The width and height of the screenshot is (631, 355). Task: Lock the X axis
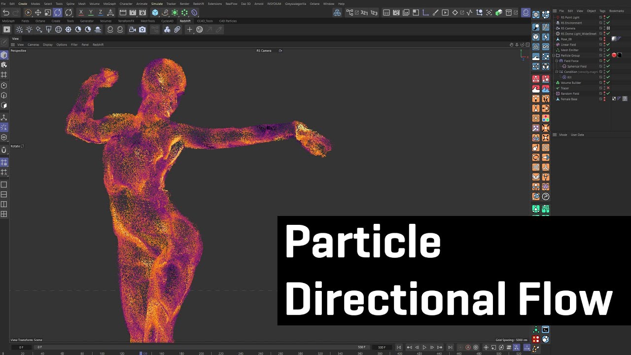click(x=81, y=12)
